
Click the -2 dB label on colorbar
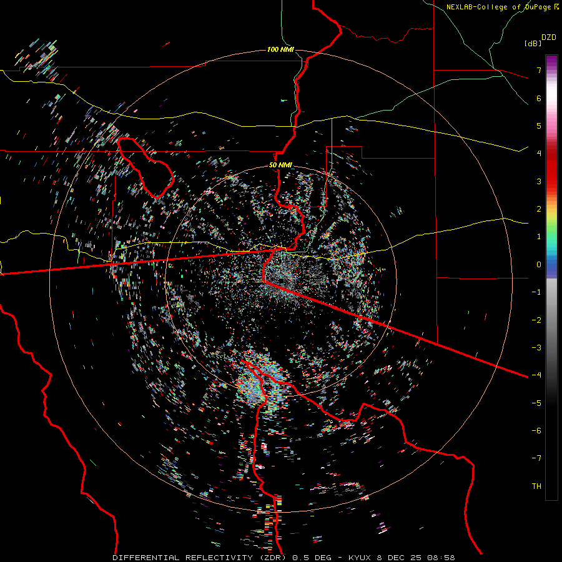[x=536, y=320]
